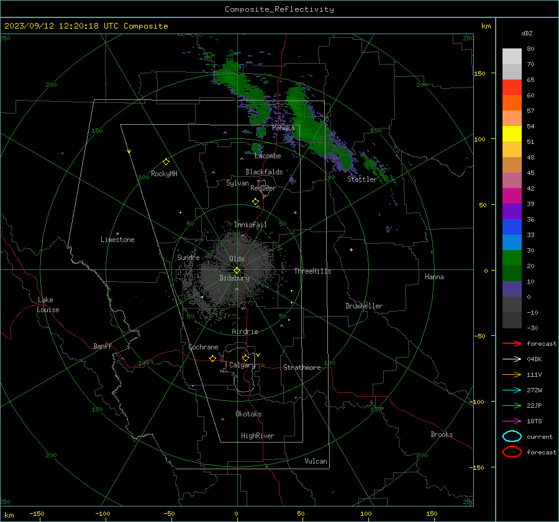Select the orange 111V arrow in legend
Screen dimensions: 559x522
512,374
